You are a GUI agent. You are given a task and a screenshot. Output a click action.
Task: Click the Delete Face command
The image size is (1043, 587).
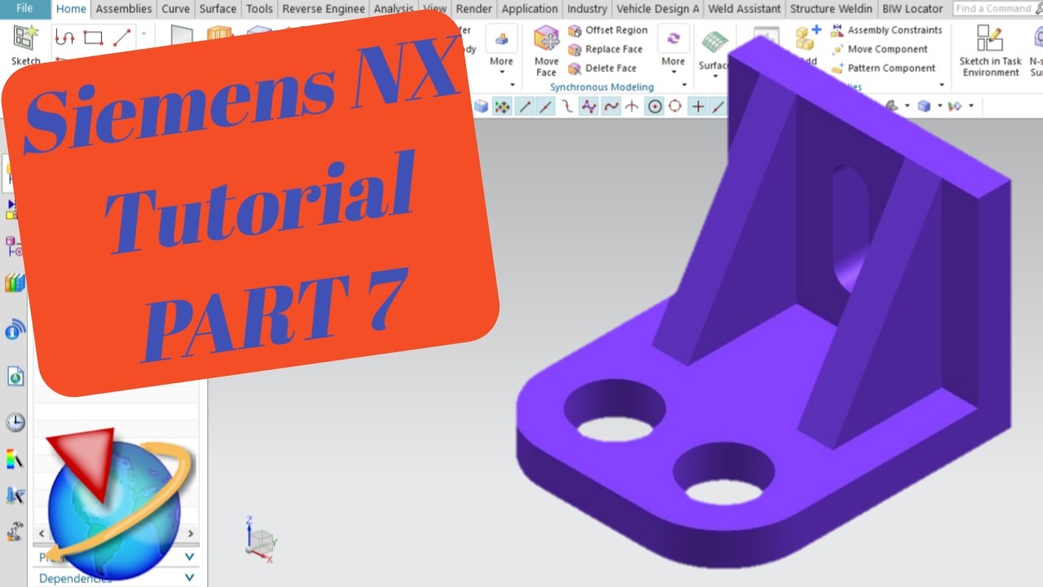point(602,68)
